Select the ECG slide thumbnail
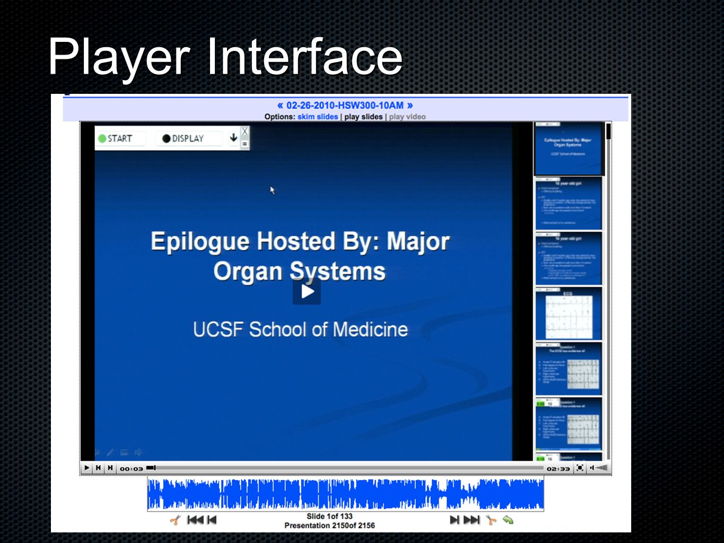Viewport: 724px width, 543px height. pyautogui.click(x=569, y=314)
